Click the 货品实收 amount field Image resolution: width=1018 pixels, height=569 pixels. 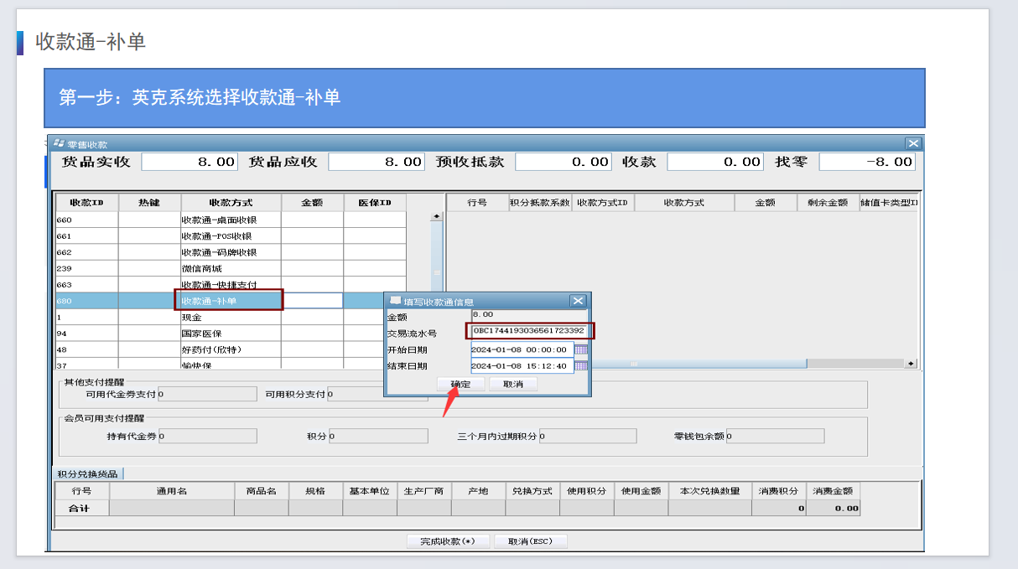pyautogui.click(x=190, y=162)
